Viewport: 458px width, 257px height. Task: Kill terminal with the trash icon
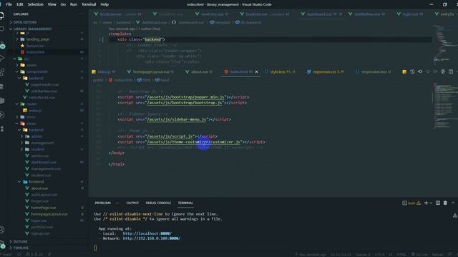pos(445,203)
